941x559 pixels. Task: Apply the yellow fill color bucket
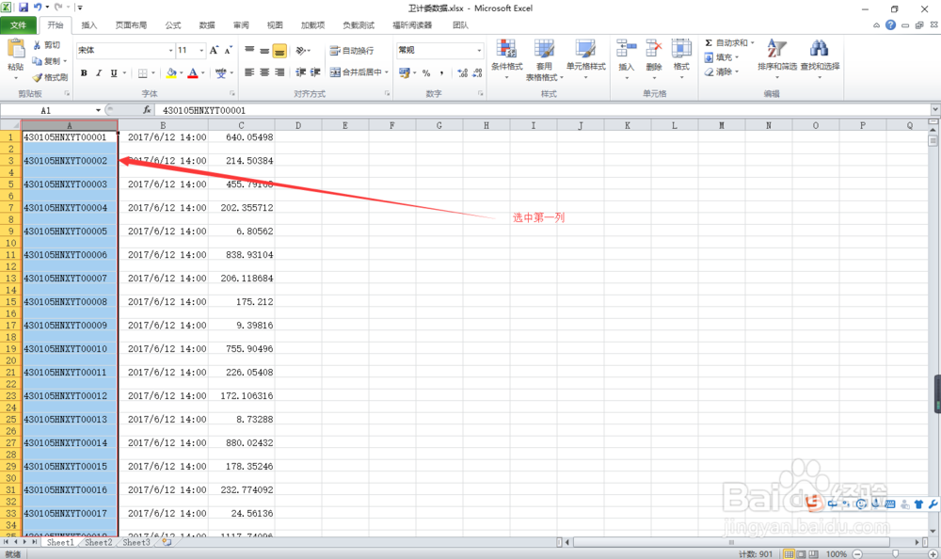(171, 73)
